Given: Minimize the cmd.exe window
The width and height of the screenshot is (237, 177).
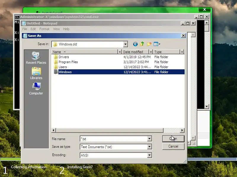Looking at the screenshot, I should click(196, 17).
